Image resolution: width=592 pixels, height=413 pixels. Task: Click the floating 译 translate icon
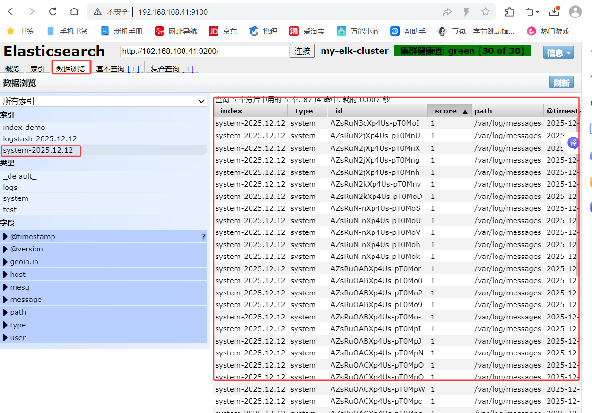(573, 142)
